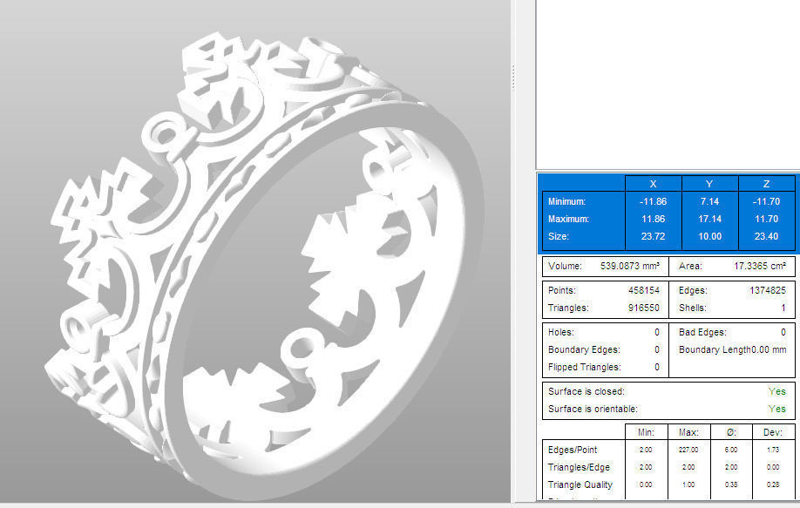Click the Edges count 1374825

click(x=768, y=290)
